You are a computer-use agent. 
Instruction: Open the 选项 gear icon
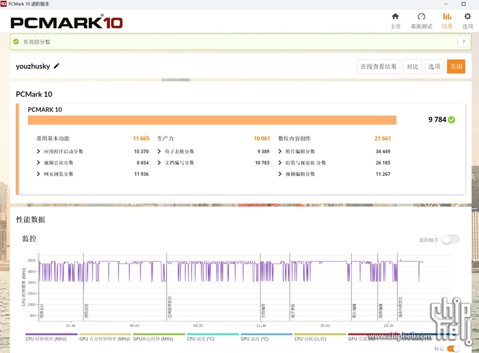click(467, 17)
